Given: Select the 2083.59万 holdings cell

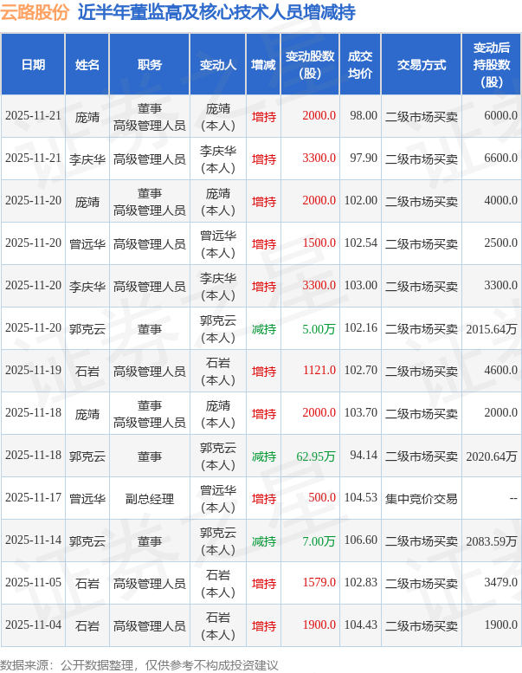Looking at the screenshot, I should coord(492,540).
